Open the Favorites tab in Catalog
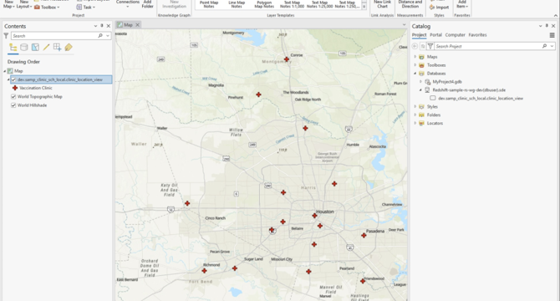 click(x=477, y=35)
